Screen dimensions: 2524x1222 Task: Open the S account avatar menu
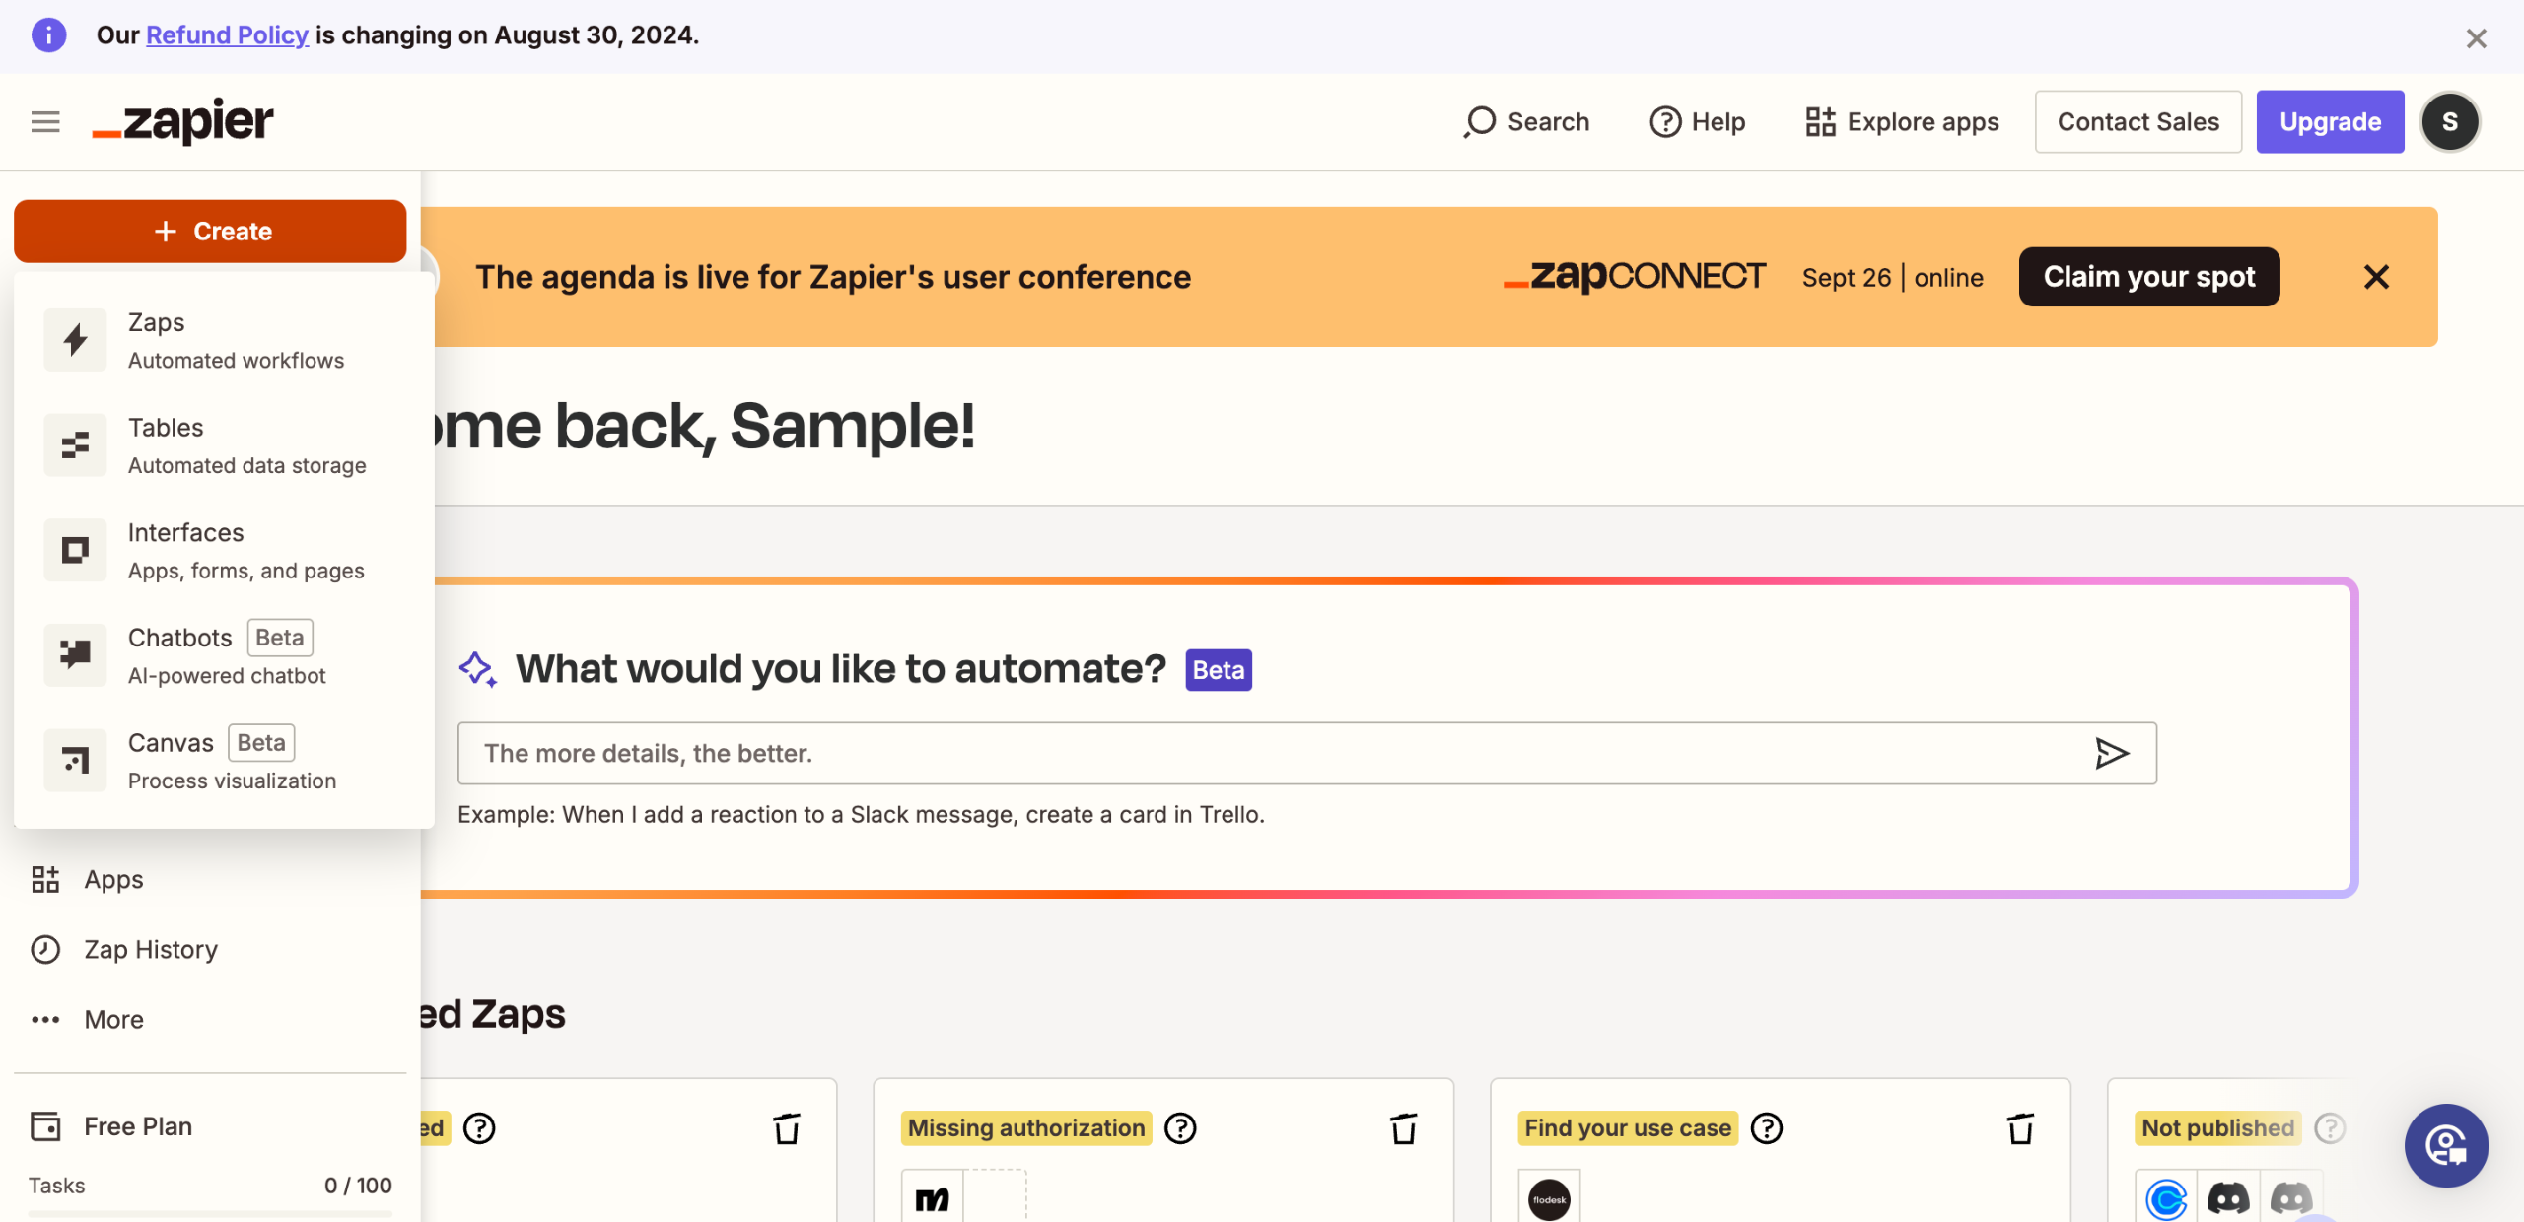[x=2449, y=121]
